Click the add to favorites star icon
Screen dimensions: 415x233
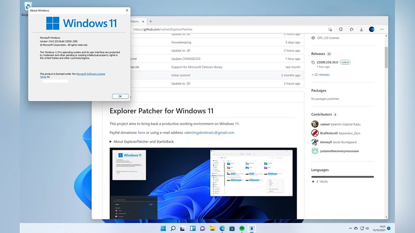pos(330,29)
